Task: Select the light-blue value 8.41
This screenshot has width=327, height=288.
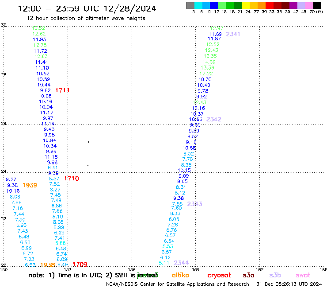Action: (53, 167)
